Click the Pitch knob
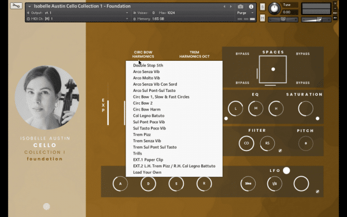Image resolution: width=347 pixels, height=217 pixels. coord(305,144)
